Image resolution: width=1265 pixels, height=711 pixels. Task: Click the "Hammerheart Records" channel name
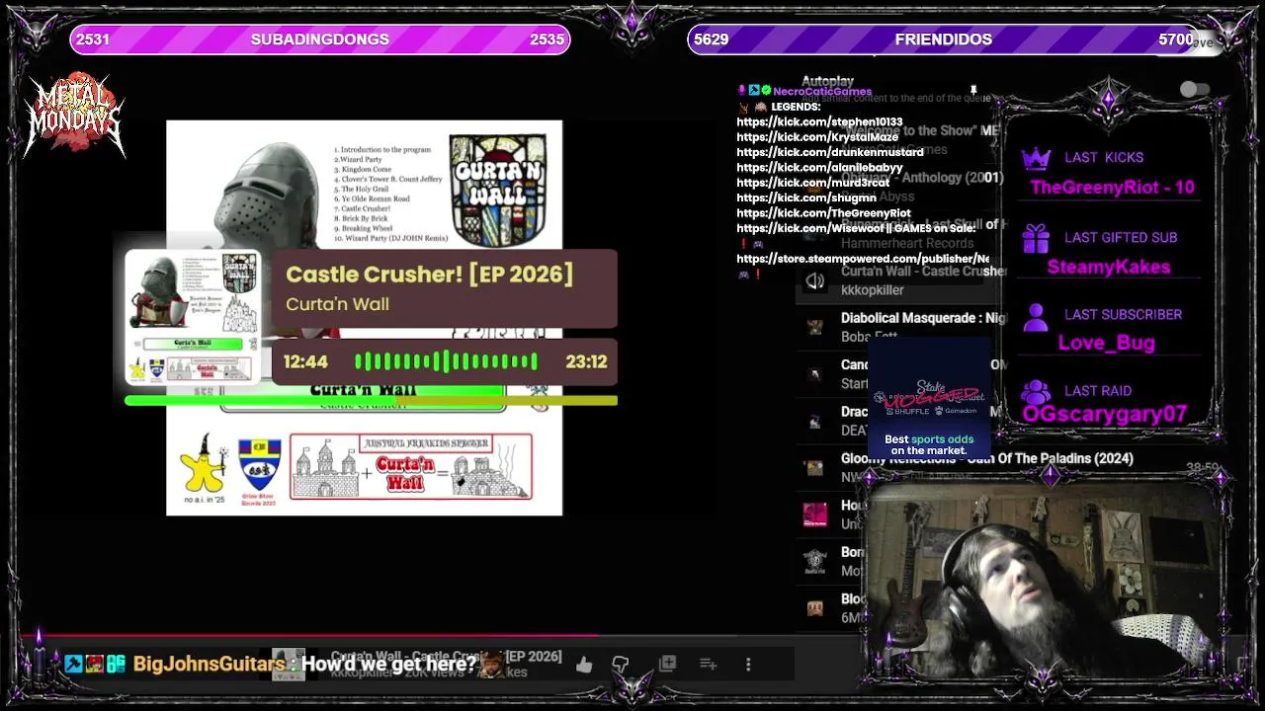coord(907,243)
